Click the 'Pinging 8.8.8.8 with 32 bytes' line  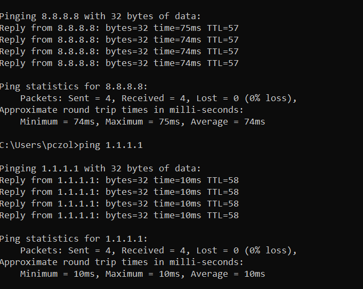(100, 16)
